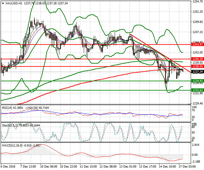The width and height of the screenshot is (204, 170).
Task: Click the green 1232.62 support price tag
Action: click(x=197, y=90)
